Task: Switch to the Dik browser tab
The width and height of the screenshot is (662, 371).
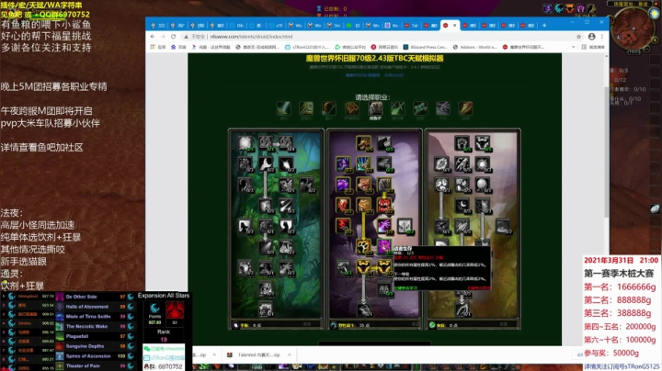Action: 237,26
